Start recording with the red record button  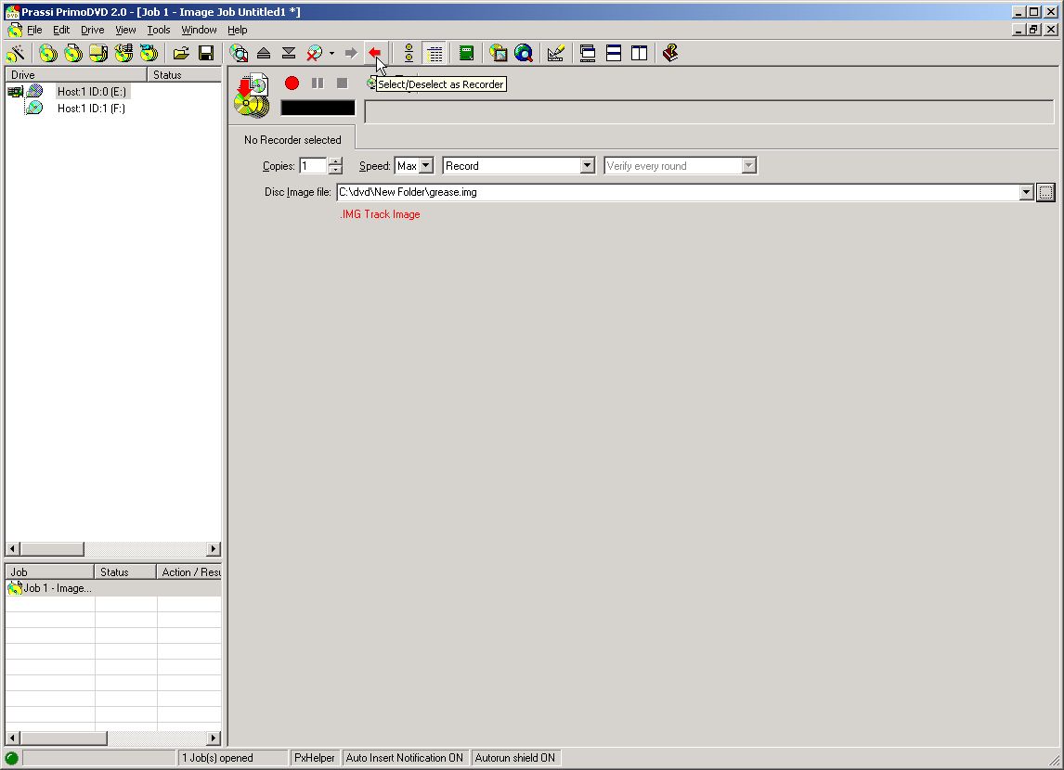click(292, 83)
